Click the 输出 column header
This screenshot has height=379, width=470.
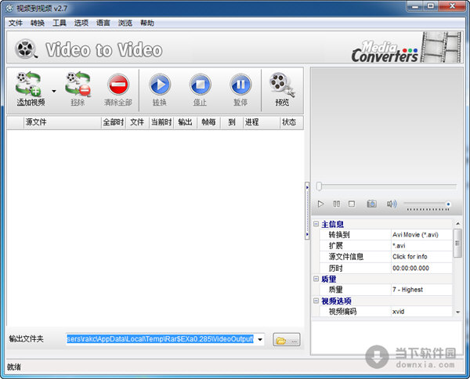click(185, 122)
